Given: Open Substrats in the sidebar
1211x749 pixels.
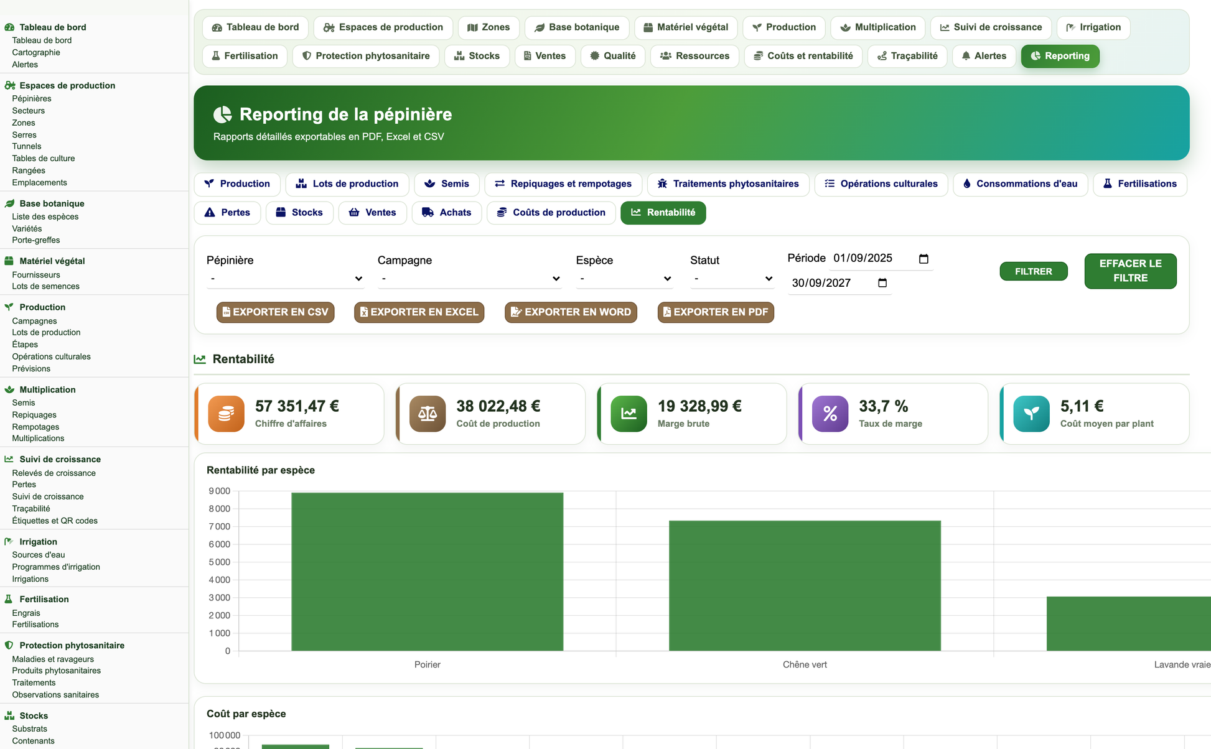Looking at the screenshot, I should click(x=30, y=728).
